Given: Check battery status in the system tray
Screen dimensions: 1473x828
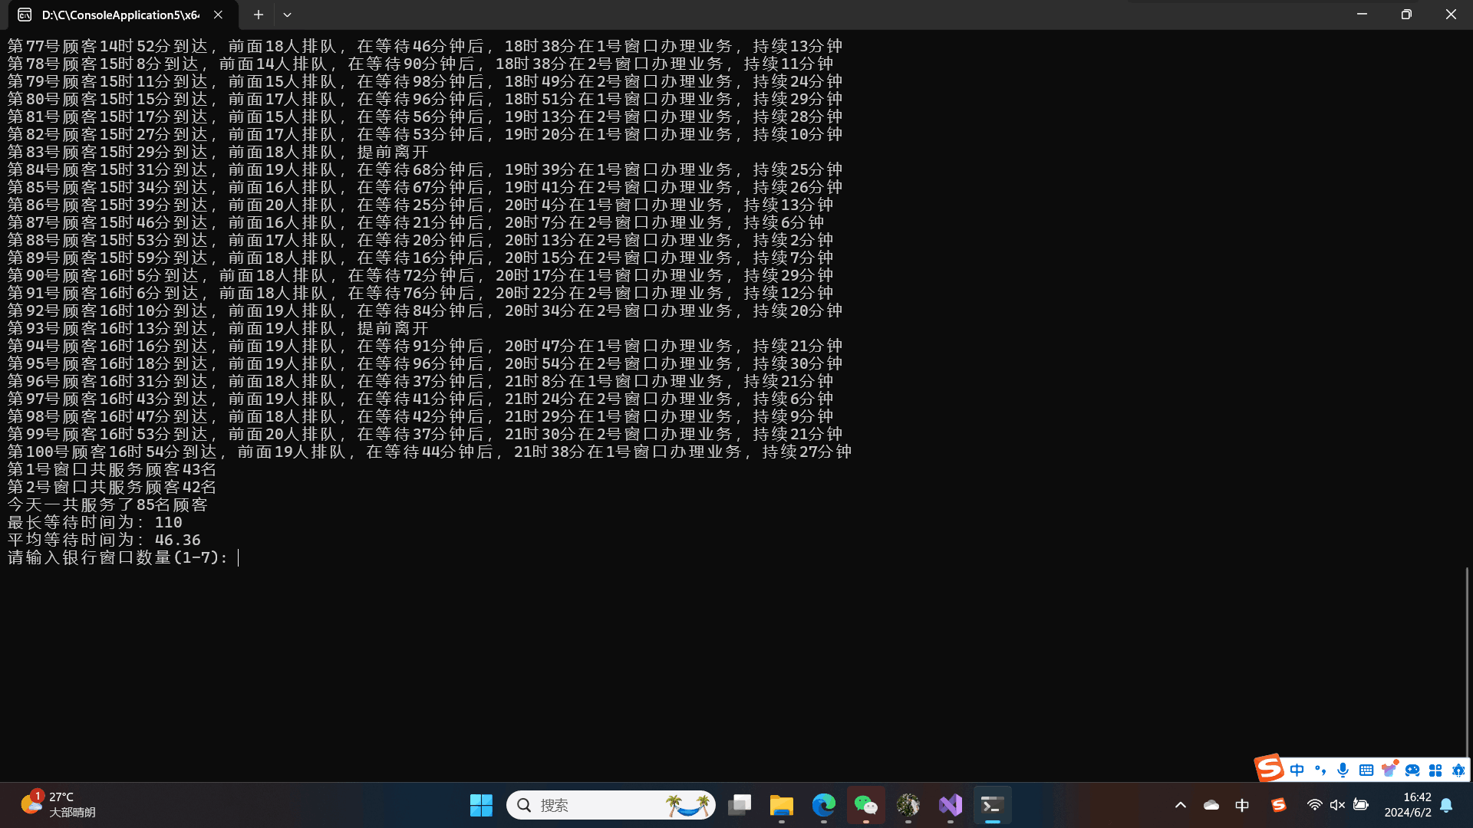Looking at the screenshot, I should [1361, 805].
